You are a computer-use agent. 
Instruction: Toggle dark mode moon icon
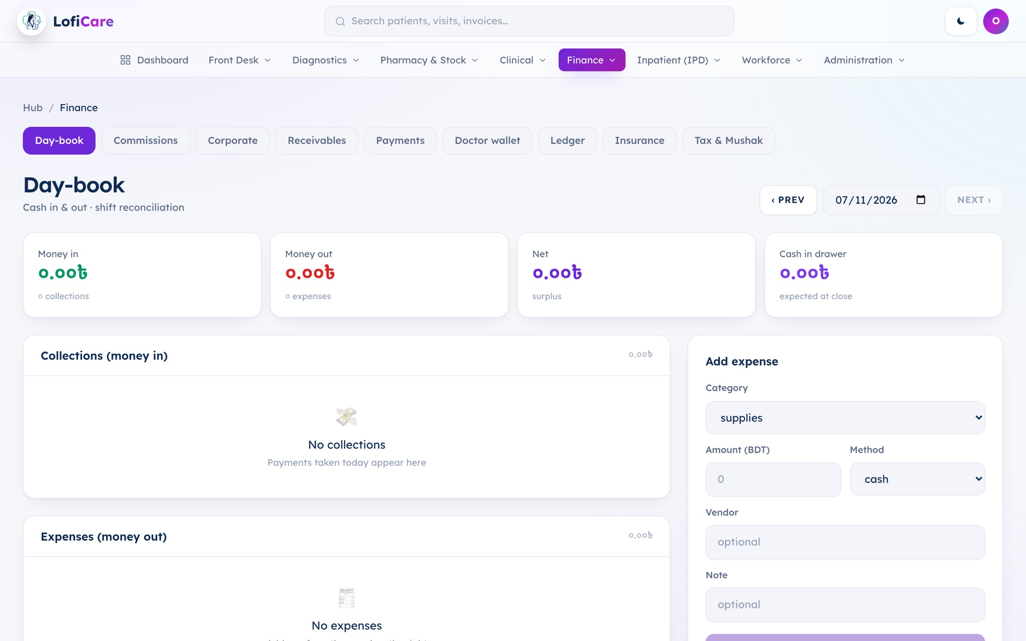click(x=961, y=21)
